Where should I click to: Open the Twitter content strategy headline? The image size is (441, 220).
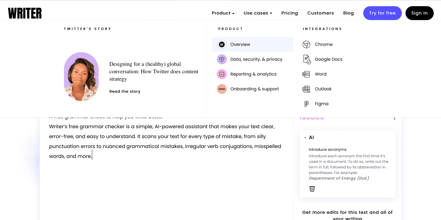[x=154, y=71]
